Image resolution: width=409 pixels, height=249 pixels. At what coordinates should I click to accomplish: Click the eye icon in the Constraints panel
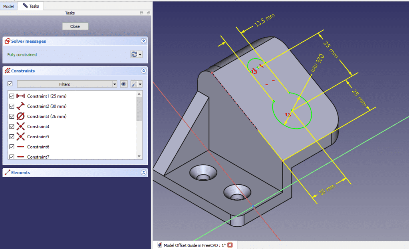tap(123, 84)
